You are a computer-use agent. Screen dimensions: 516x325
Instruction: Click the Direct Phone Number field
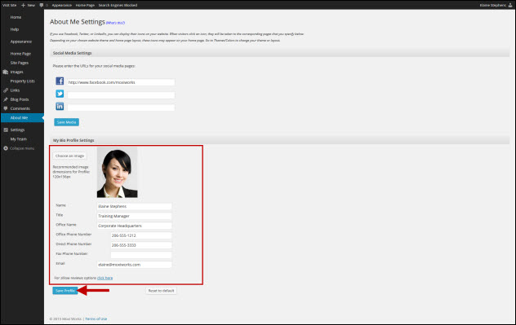point(141,245)
